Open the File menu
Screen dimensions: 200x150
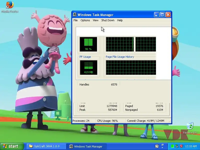(75, 20)
